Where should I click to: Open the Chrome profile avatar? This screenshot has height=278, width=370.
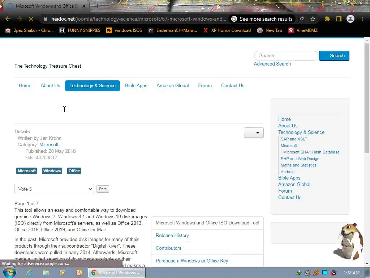point(350,19)
